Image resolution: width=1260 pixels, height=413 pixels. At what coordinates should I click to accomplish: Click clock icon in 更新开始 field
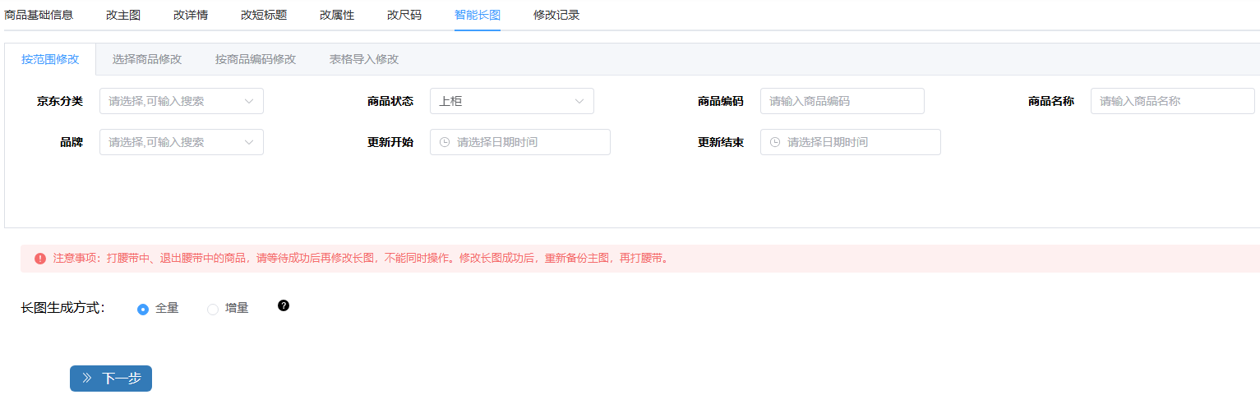(x=445, y=142)
